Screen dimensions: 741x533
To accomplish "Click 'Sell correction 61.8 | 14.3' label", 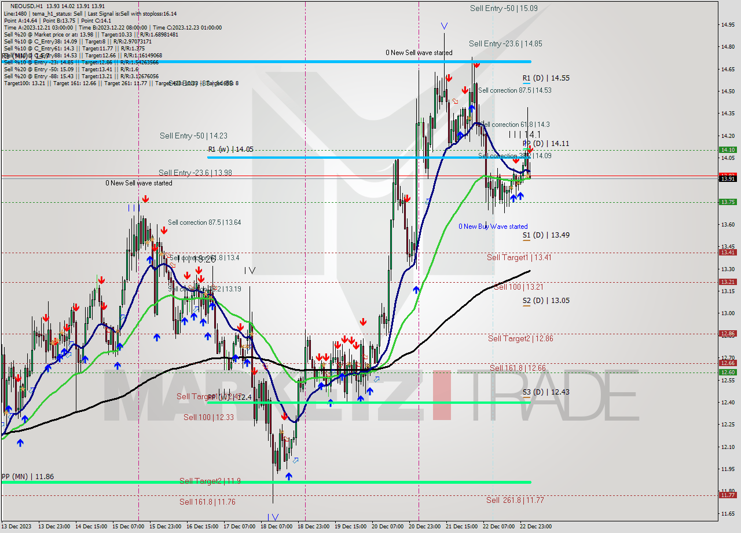I will [x=515, y=125].
